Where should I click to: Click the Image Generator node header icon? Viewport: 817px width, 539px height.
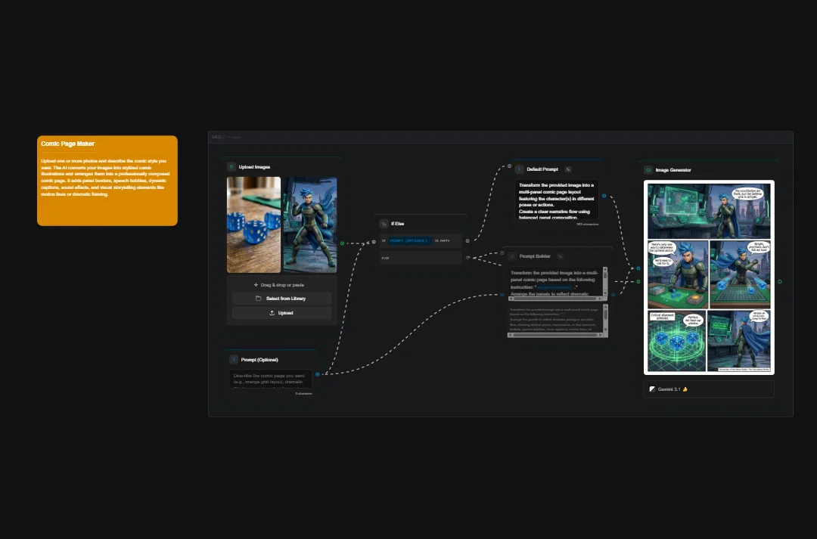click(x=649, y=170)
